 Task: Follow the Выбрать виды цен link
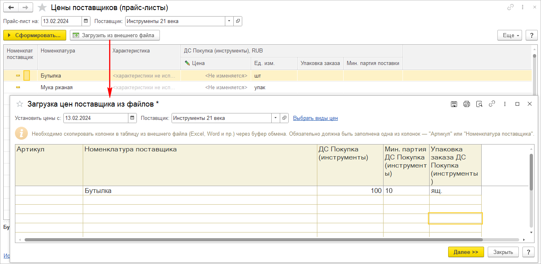[x=315, y=118]
